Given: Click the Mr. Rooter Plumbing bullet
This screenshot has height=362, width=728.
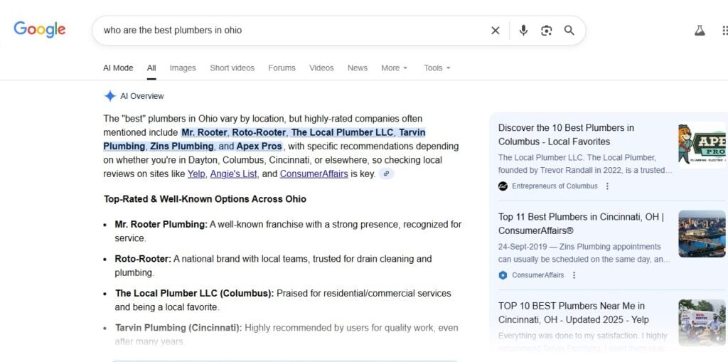Looking at the screenshot, I should [x=288, y=231].
